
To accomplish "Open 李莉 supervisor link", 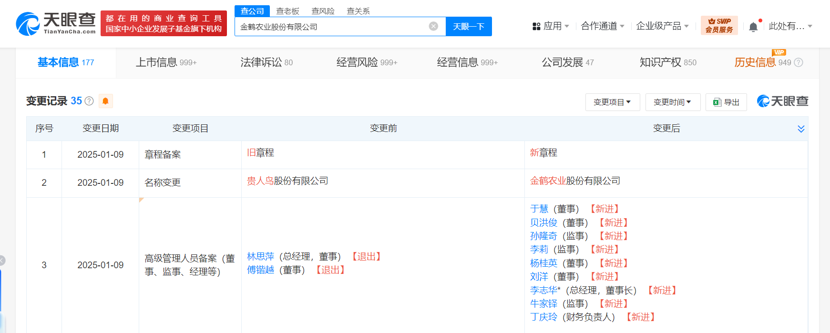I will click(x=539, y=249).
